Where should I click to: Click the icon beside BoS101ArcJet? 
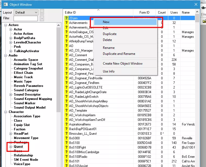click(x=66, y=165)
